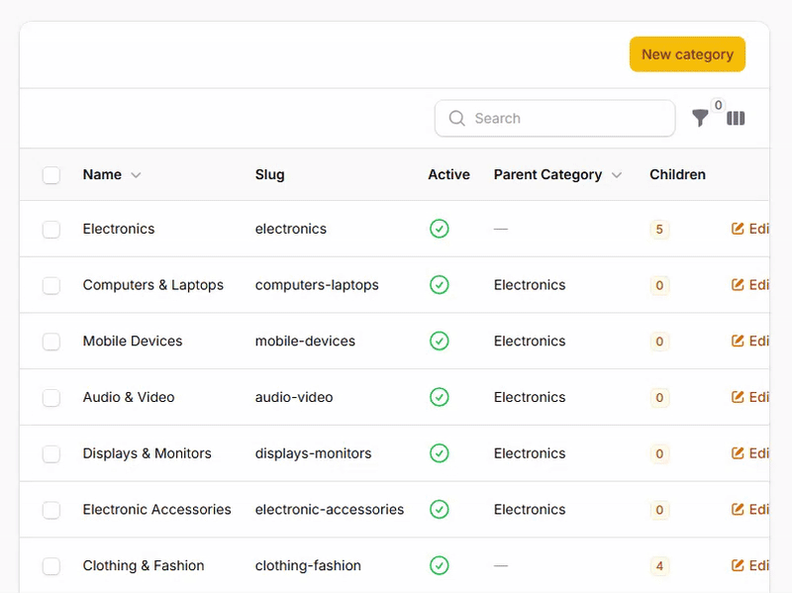Click active checkmark for Electronic Accessories

pos(439,509)
